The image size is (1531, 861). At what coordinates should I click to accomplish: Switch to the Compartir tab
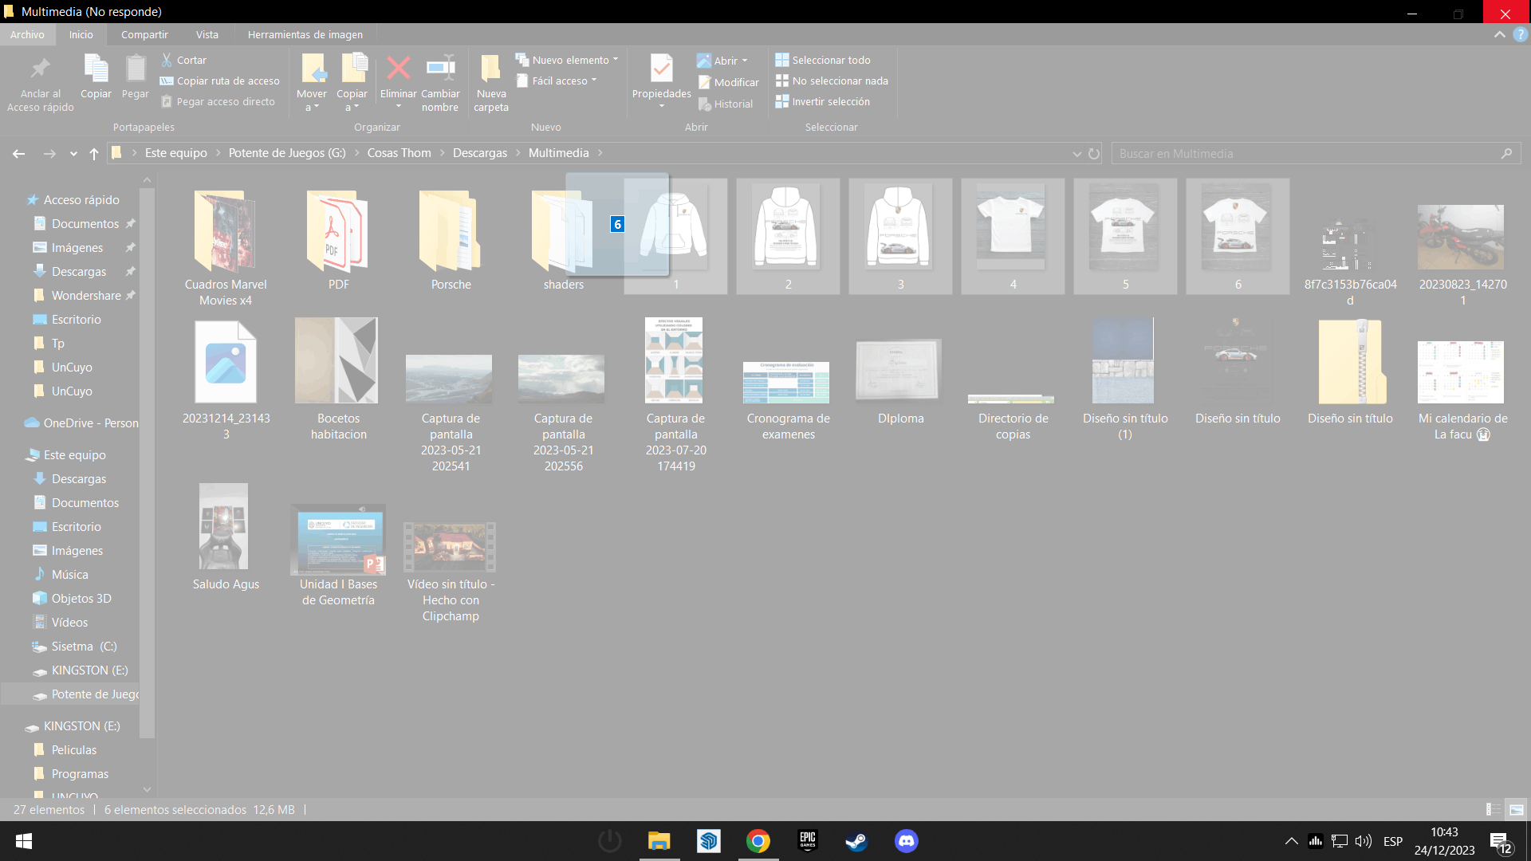[x=144, y=34]
